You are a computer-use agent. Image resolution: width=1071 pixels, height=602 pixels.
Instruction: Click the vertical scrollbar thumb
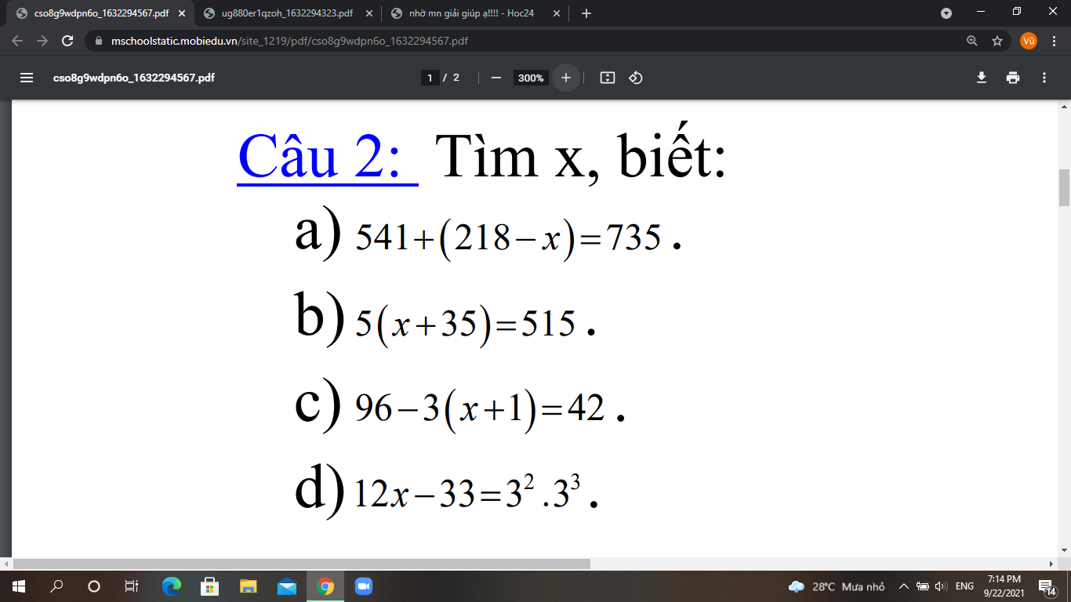coord(1065,187)
